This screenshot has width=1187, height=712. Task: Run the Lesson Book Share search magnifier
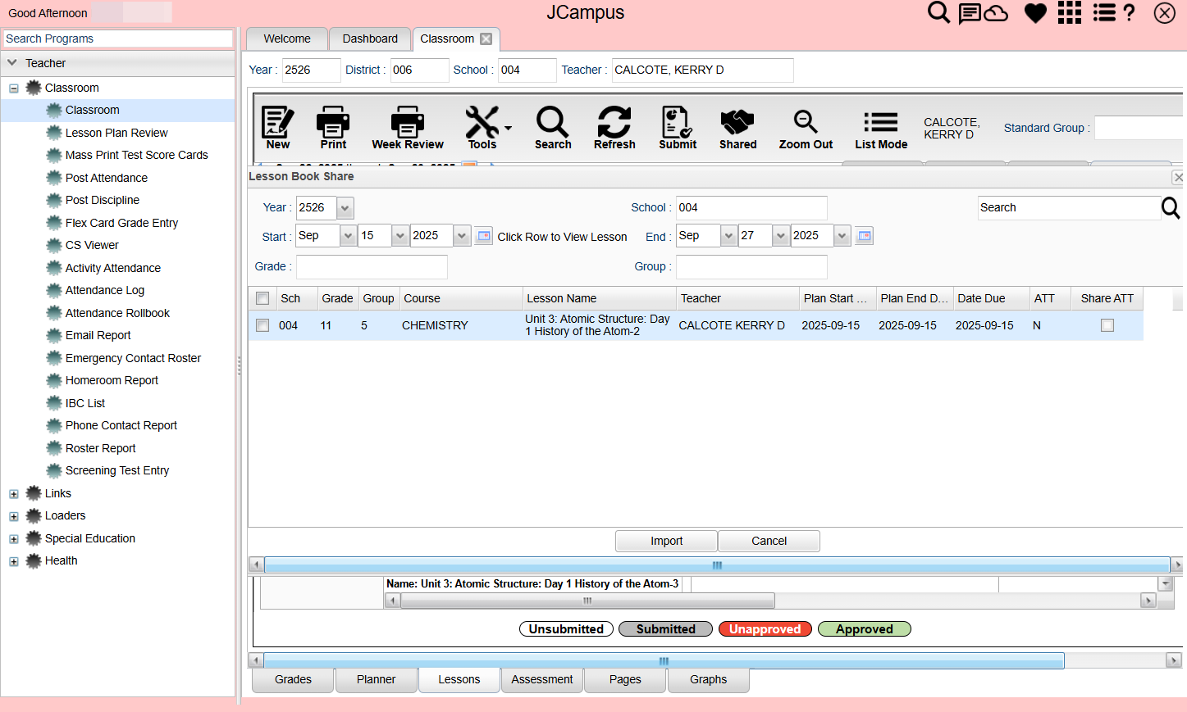pyautogui.click(x=1171, y=208)
